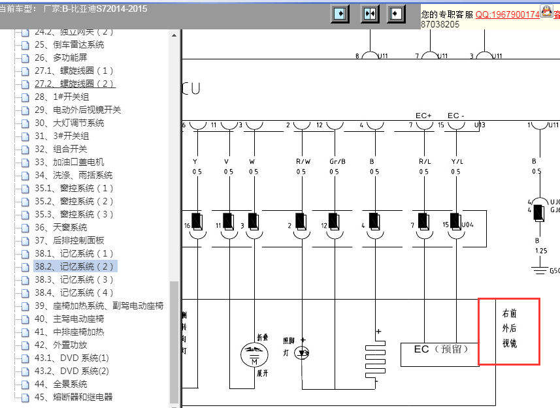Select 30、大灯调节系统 entry

tap(69, 123)
